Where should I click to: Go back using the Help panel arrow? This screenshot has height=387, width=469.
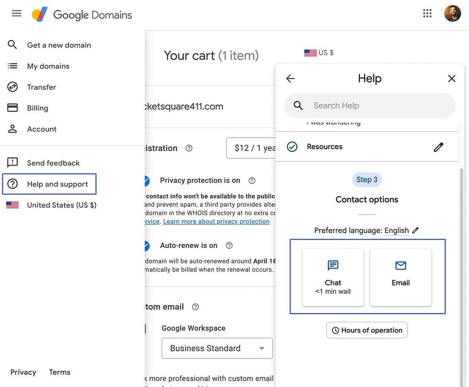pos(290,78)
